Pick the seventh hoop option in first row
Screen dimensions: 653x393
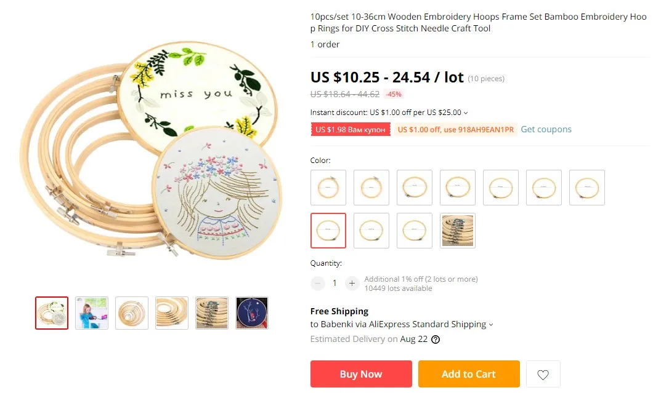(587, 188)
